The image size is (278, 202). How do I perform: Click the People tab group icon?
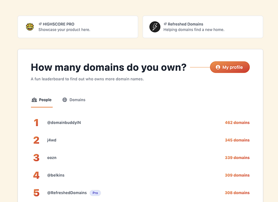(34, 100)
